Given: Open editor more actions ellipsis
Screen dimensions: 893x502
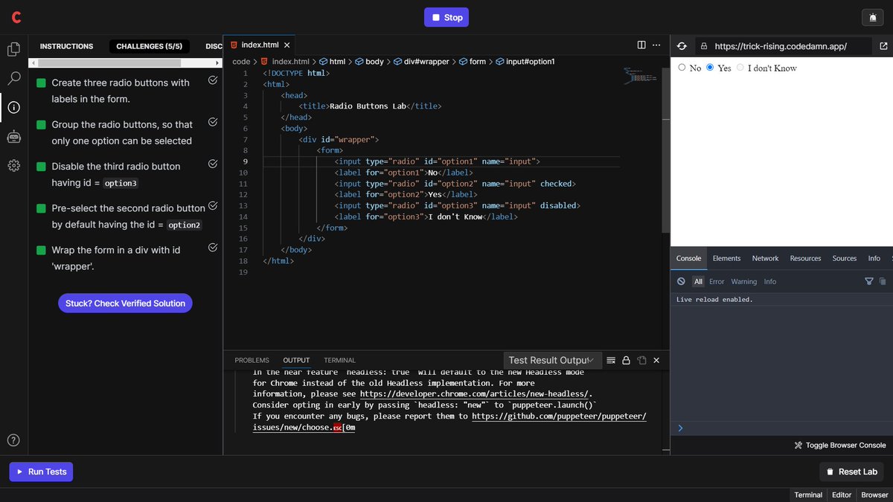Looking at the screenshot, I should (656, 45).
